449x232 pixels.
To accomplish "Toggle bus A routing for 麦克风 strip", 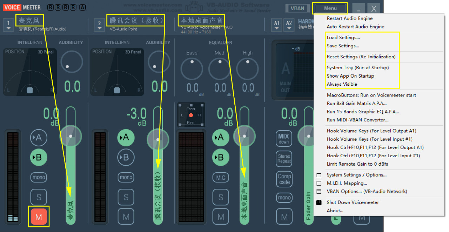I will [39, 138].
